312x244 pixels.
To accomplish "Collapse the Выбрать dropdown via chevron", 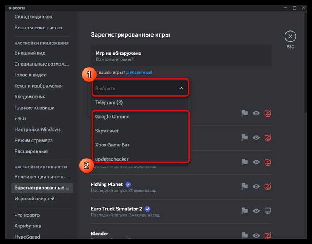I will [x=181, y=88].
